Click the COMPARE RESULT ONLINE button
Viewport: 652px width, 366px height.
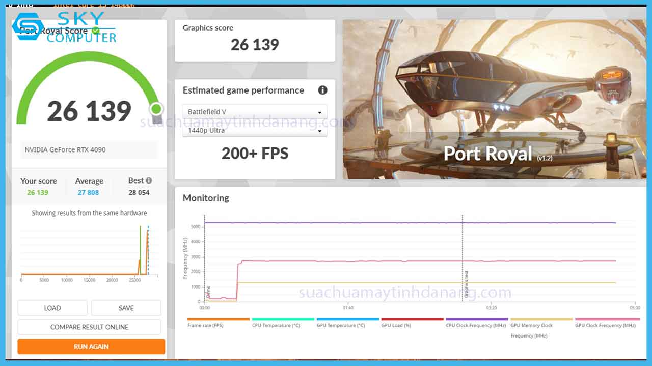(90, 327)
